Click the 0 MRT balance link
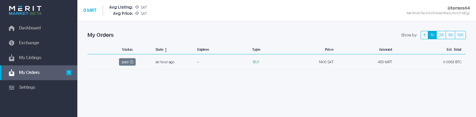476x117 pixels. [x=90, y=10]
